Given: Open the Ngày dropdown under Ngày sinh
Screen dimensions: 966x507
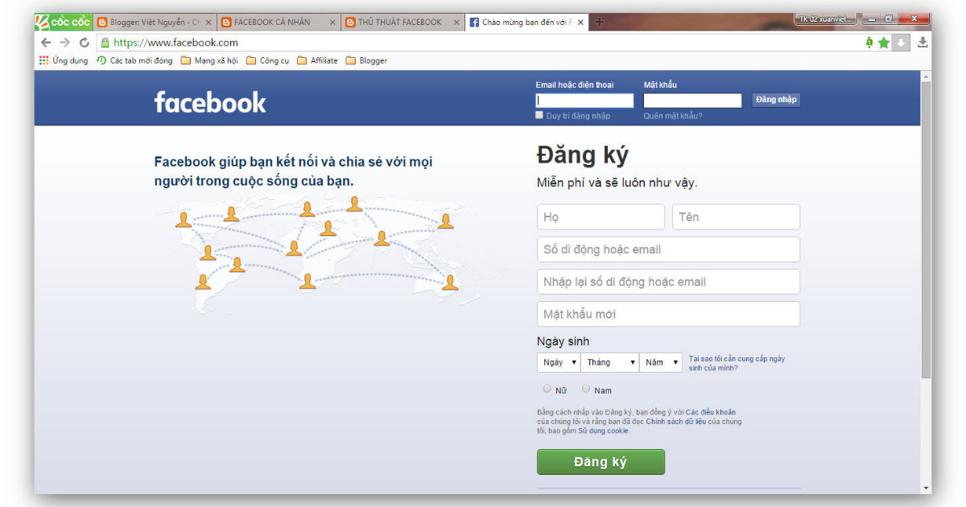Looking at the screenshot, I should click(558, 362).
